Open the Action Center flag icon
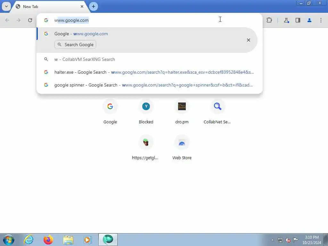The image size is (328, 246). 295,240
